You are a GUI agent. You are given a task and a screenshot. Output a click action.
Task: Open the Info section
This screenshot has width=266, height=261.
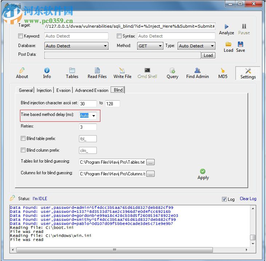[x=47, y=73]
